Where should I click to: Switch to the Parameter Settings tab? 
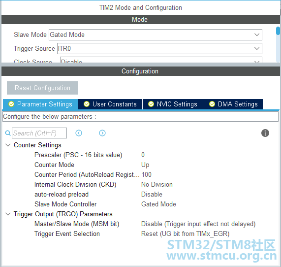pyautogui.click(x=40, y=104)
